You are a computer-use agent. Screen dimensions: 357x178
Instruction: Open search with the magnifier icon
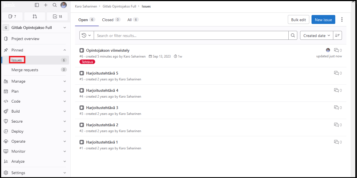pyautogui.click(x=55, y=5)
